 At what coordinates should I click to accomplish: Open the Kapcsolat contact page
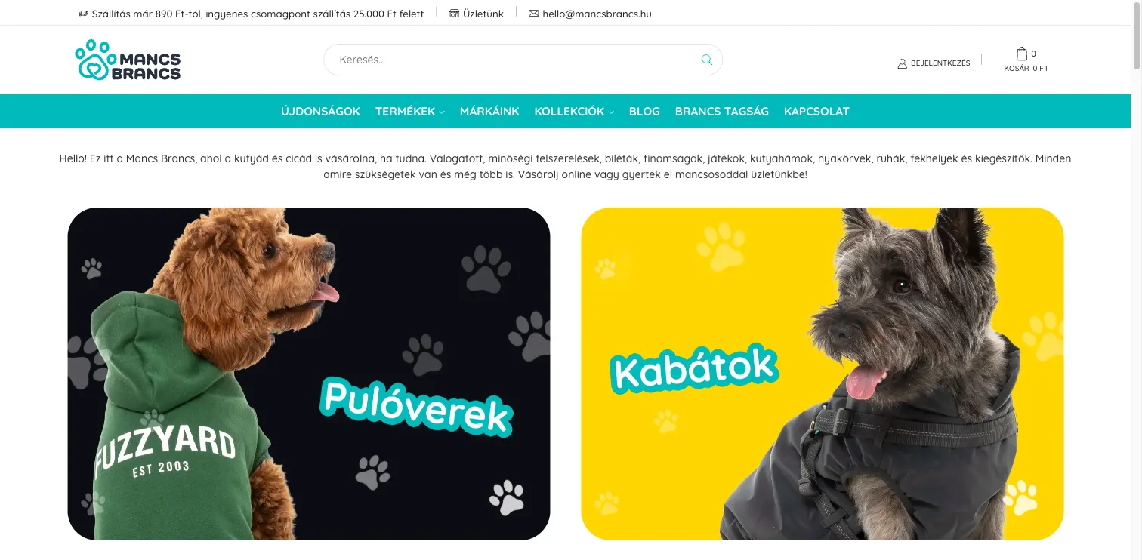point(816,111)
